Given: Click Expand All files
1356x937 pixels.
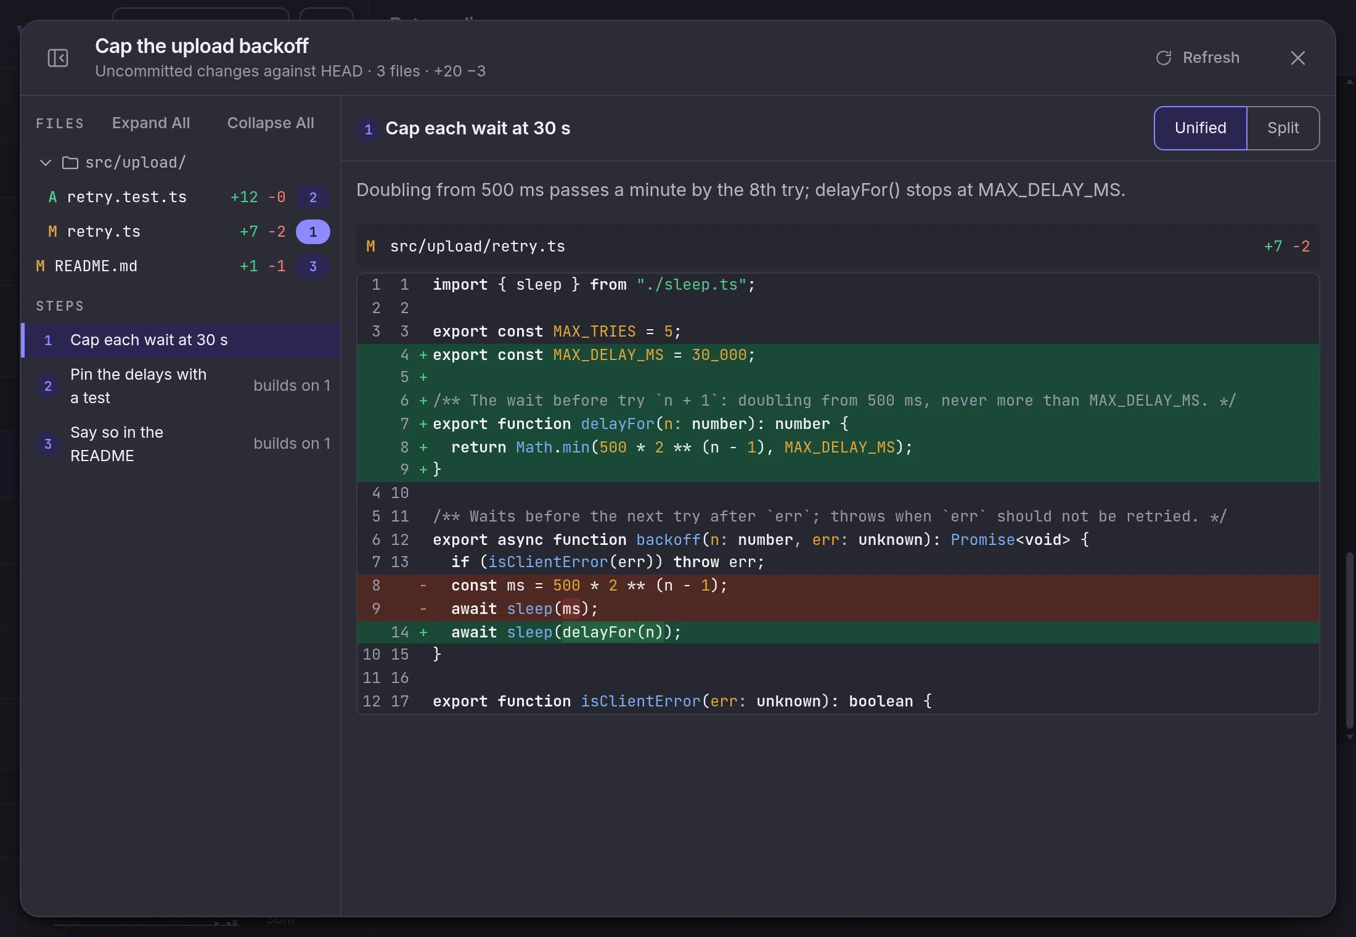Looking at the screenshot, I should (151, 123).
